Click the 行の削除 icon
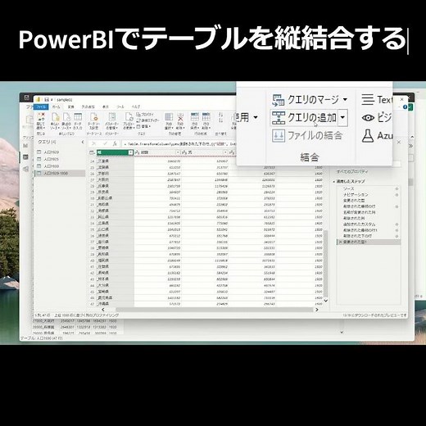The image size is (426, 426). pyautogui.click(x=206, y=117)
